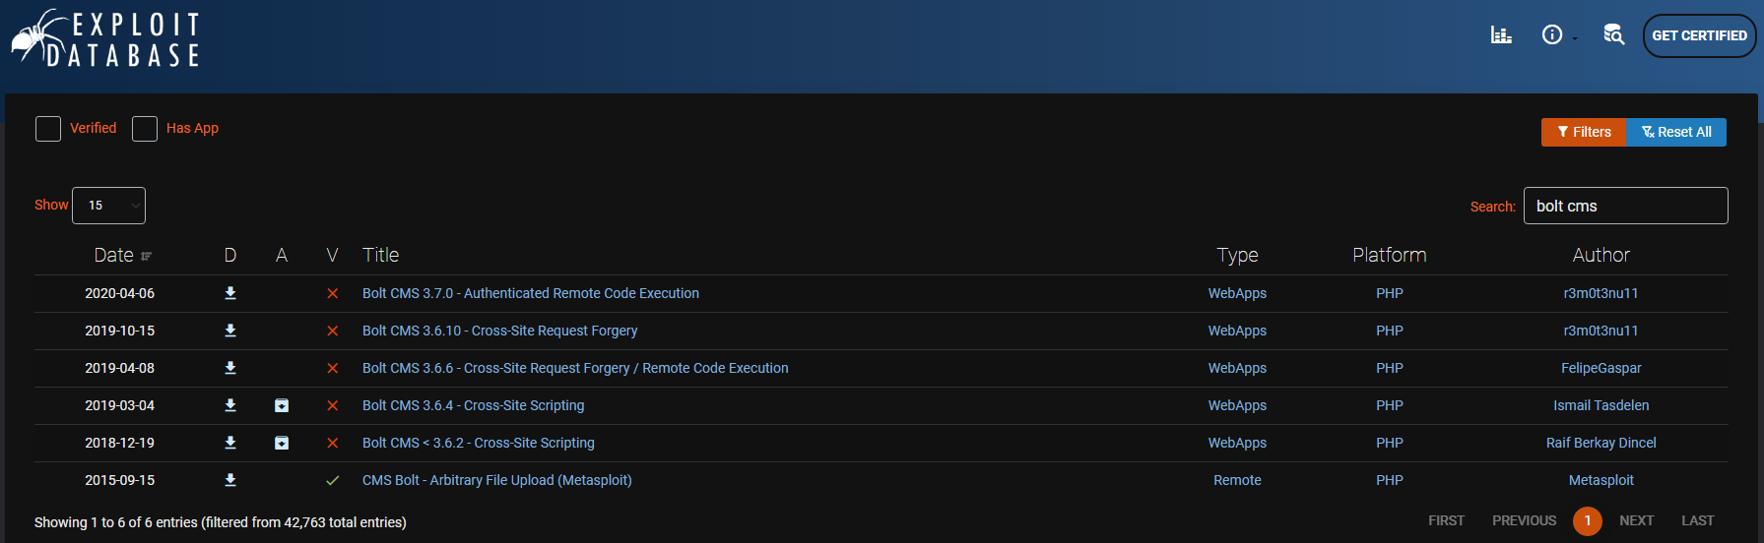Open Bolt CMS < 3.6.2 Cross-Site Scripting
Image resolution: width=1764 pixels, height=543 pixels.
tap(479, 443)
